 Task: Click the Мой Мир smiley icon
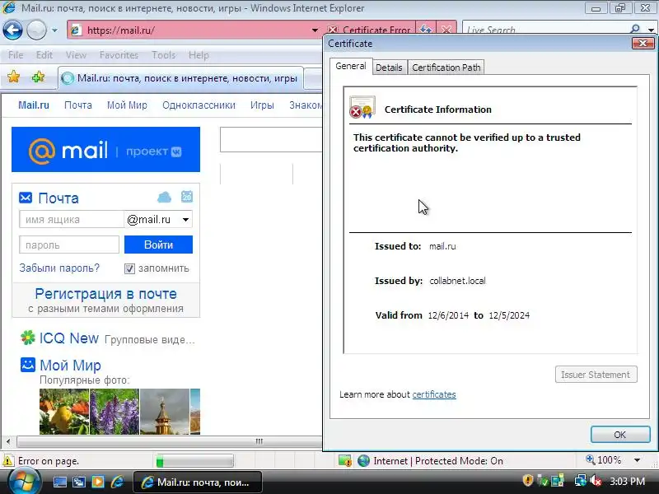pos(28,365)
